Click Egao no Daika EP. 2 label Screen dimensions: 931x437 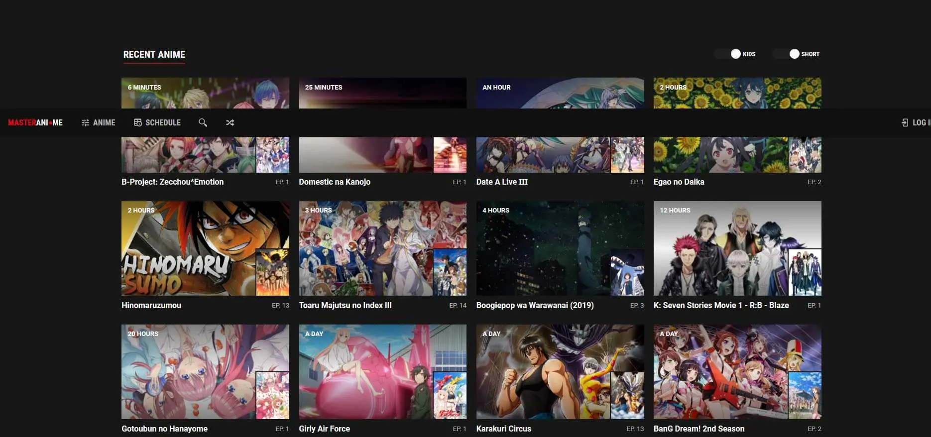[815, 182]
